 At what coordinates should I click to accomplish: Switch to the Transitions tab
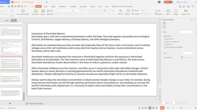pyautogui.click(x=62, y=6)
